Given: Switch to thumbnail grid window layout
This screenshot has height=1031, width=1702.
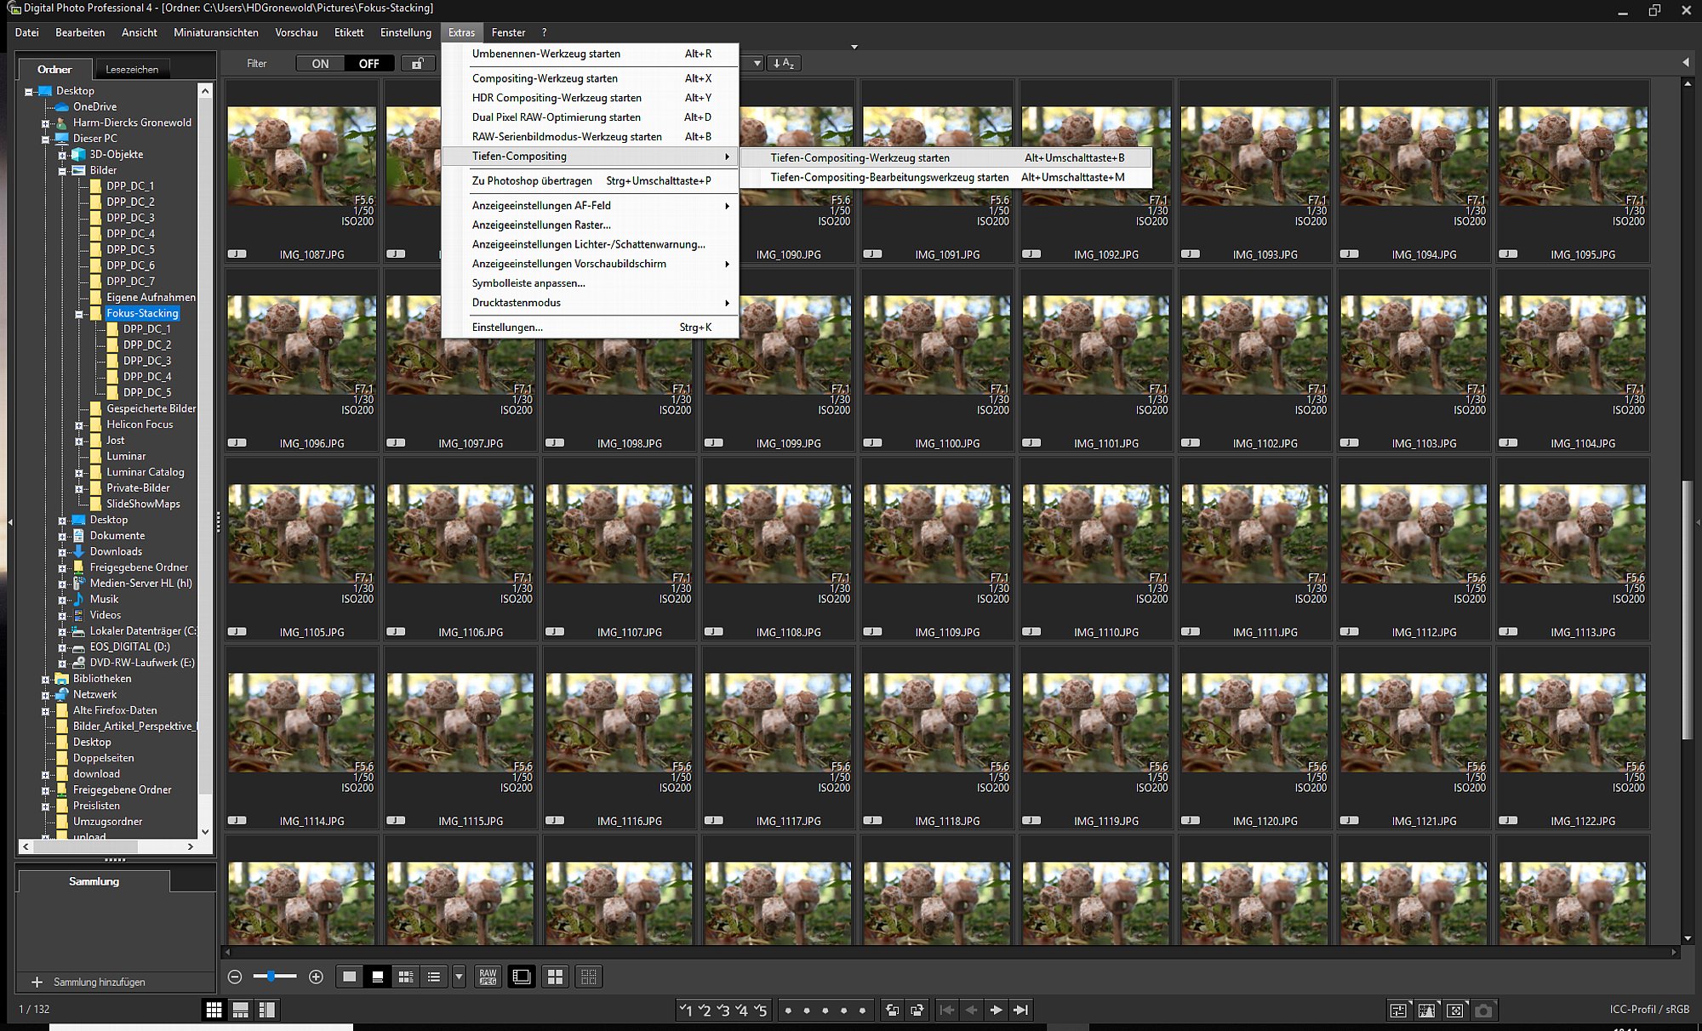Looking at the screenshot, I should pos(214,1010).
